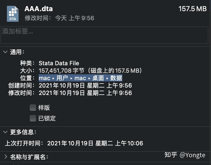Click the 157.5 MB size in header
Image resolution: width=211 pixels, height=165 pixels.
(192, 9)
